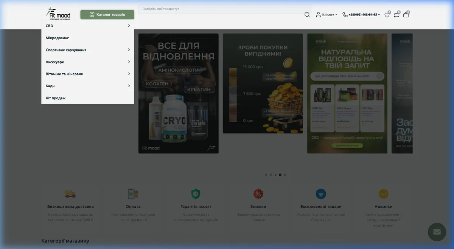Open the wishlist heart icon
Image resolution: width=454 pixels, height=249 pixels.
click(x=387, y=15)
